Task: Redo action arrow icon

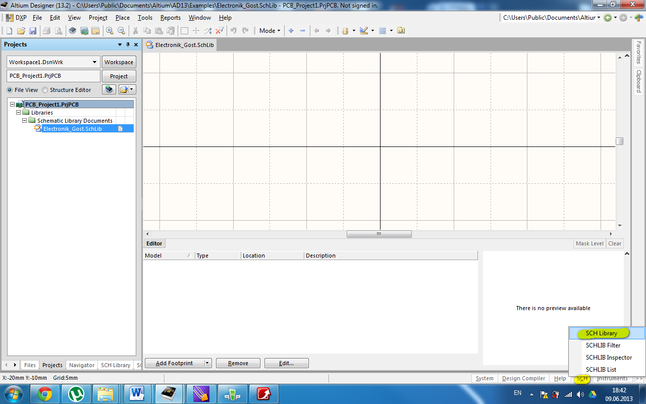Action: tap(245, 31)
